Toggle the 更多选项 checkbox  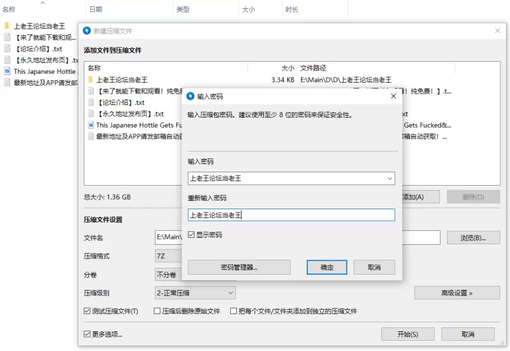[87, 334]
